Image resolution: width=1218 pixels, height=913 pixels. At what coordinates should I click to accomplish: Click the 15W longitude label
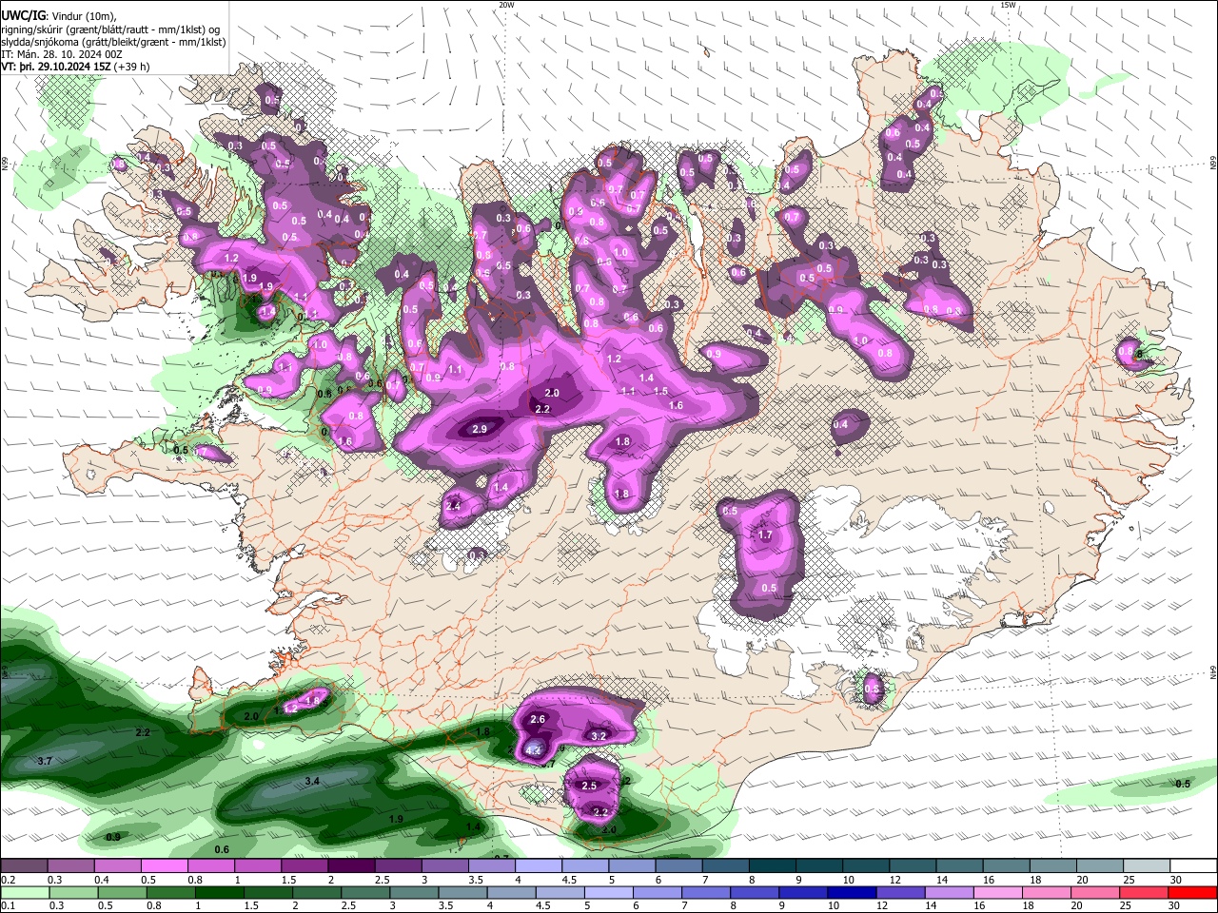tap(1009, 5)
